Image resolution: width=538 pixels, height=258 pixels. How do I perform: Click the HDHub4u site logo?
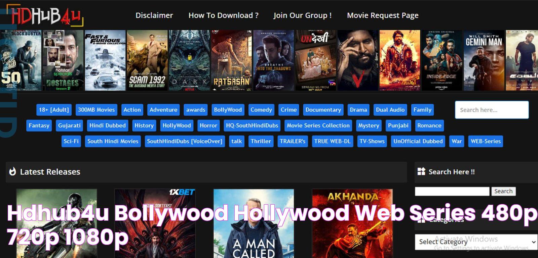point(45,15)
